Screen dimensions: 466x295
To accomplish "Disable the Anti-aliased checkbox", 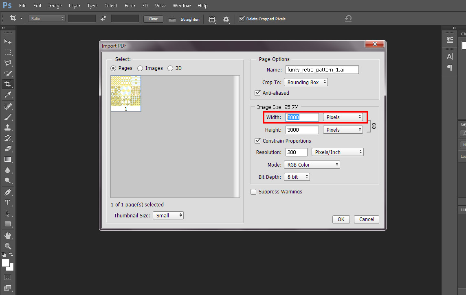I will 257,93.
